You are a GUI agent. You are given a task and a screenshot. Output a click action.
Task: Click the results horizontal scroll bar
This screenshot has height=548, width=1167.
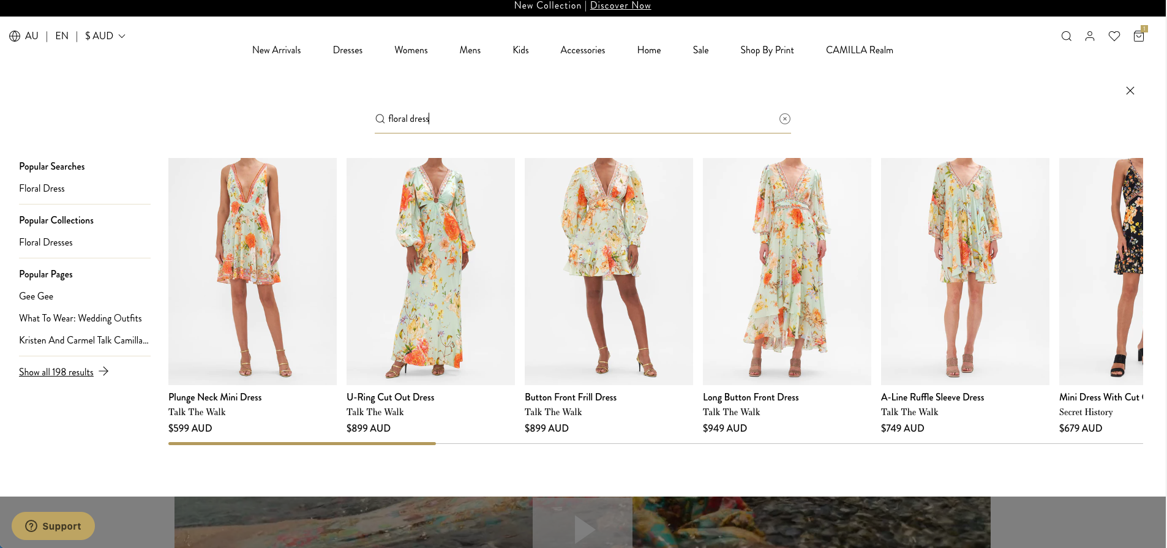click(x=302, y=443)
